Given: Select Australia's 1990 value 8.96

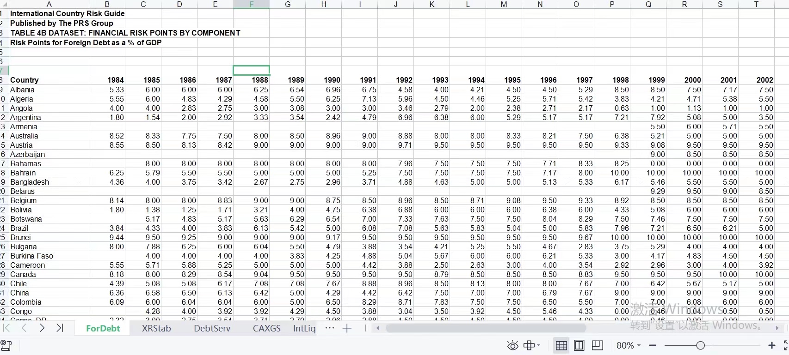Looking at the screenshot, I should [x=323, y=136].
